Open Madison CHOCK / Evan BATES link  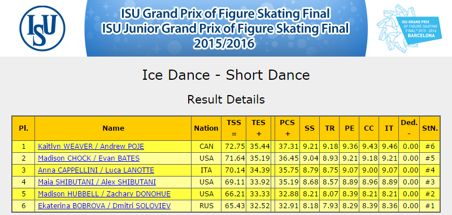tap(89, 158)
